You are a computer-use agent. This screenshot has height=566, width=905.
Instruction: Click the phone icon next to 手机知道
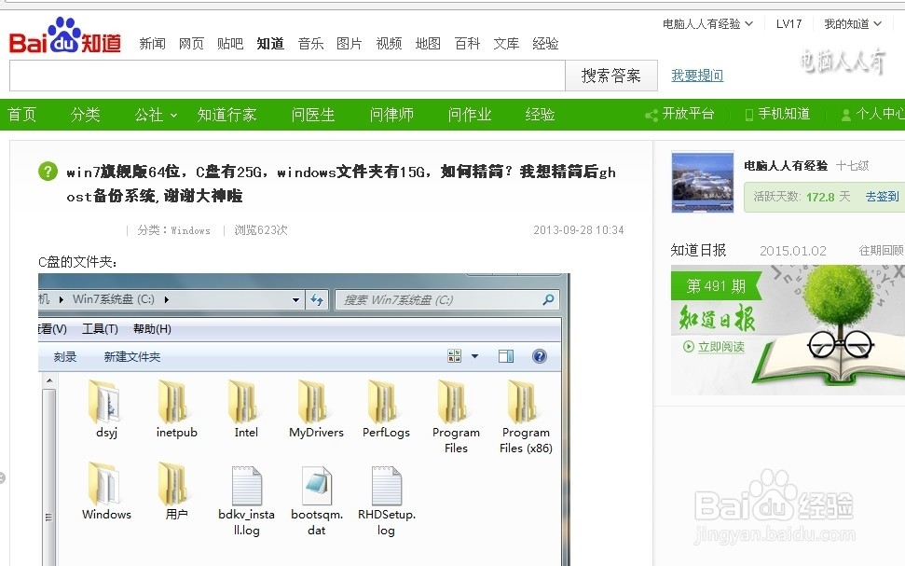pyautogui.click(x=750, y=114)
